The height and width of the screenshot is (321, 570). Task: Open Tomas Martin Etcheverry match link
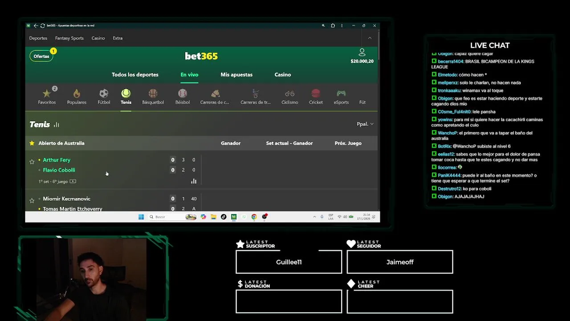point(73,209)
